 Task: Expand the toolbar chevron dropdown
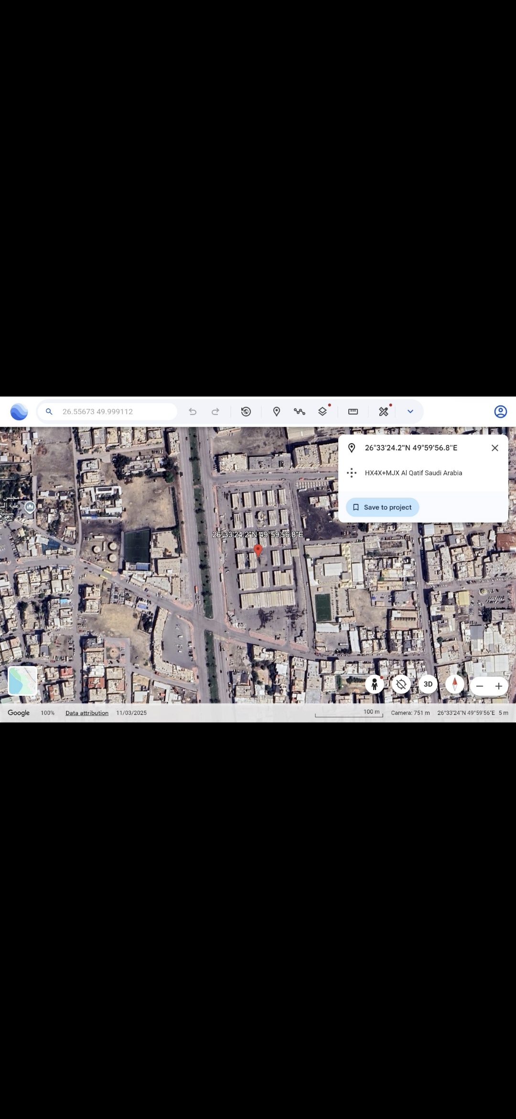(410, 412)
